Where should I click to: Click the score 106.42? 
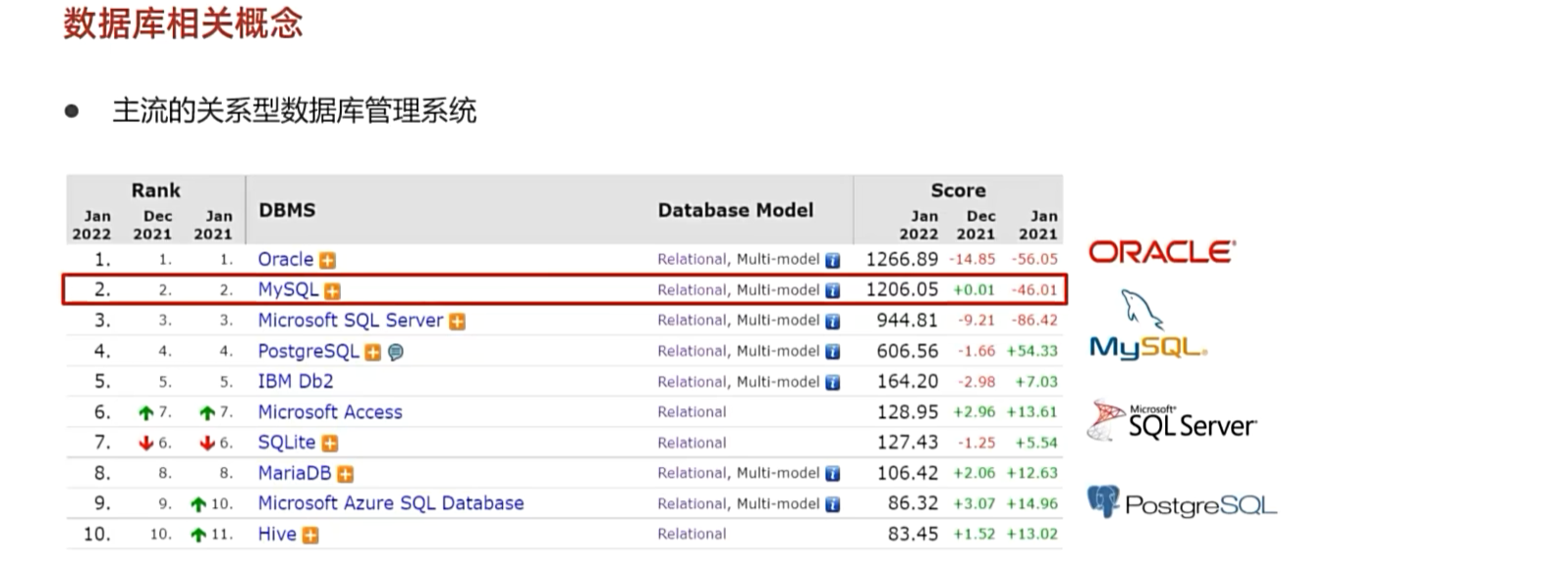(908, 473)
